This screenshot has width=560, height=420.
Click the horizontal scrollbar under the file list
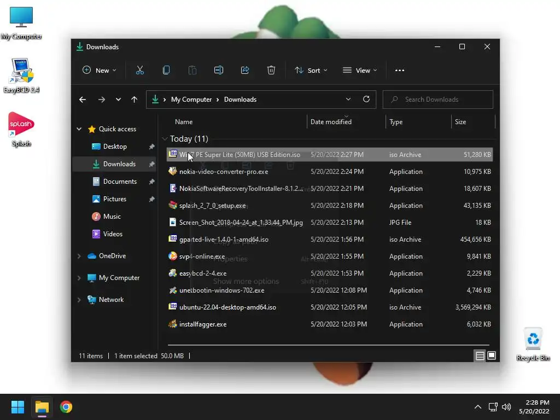point(329,345)
